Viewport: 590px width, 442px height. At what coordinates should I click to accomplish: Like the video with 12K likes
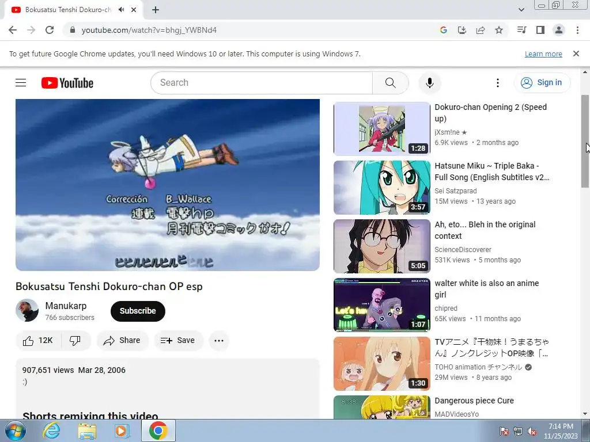[38, 341]
